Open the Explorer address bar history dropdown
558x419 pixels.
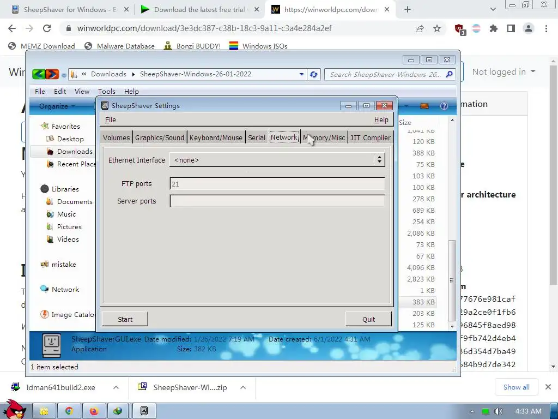[301, 74]
